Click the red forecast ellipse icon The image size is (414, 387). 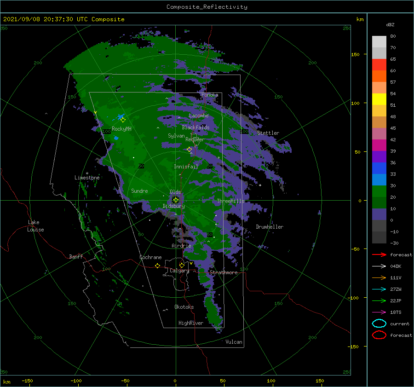coord(379,335)
